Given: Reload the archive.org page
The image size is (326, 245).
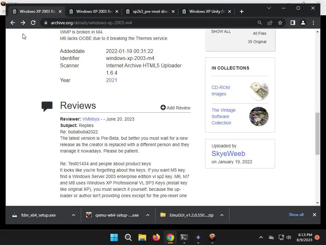Looking at the screenshot, I should point(33,23).
